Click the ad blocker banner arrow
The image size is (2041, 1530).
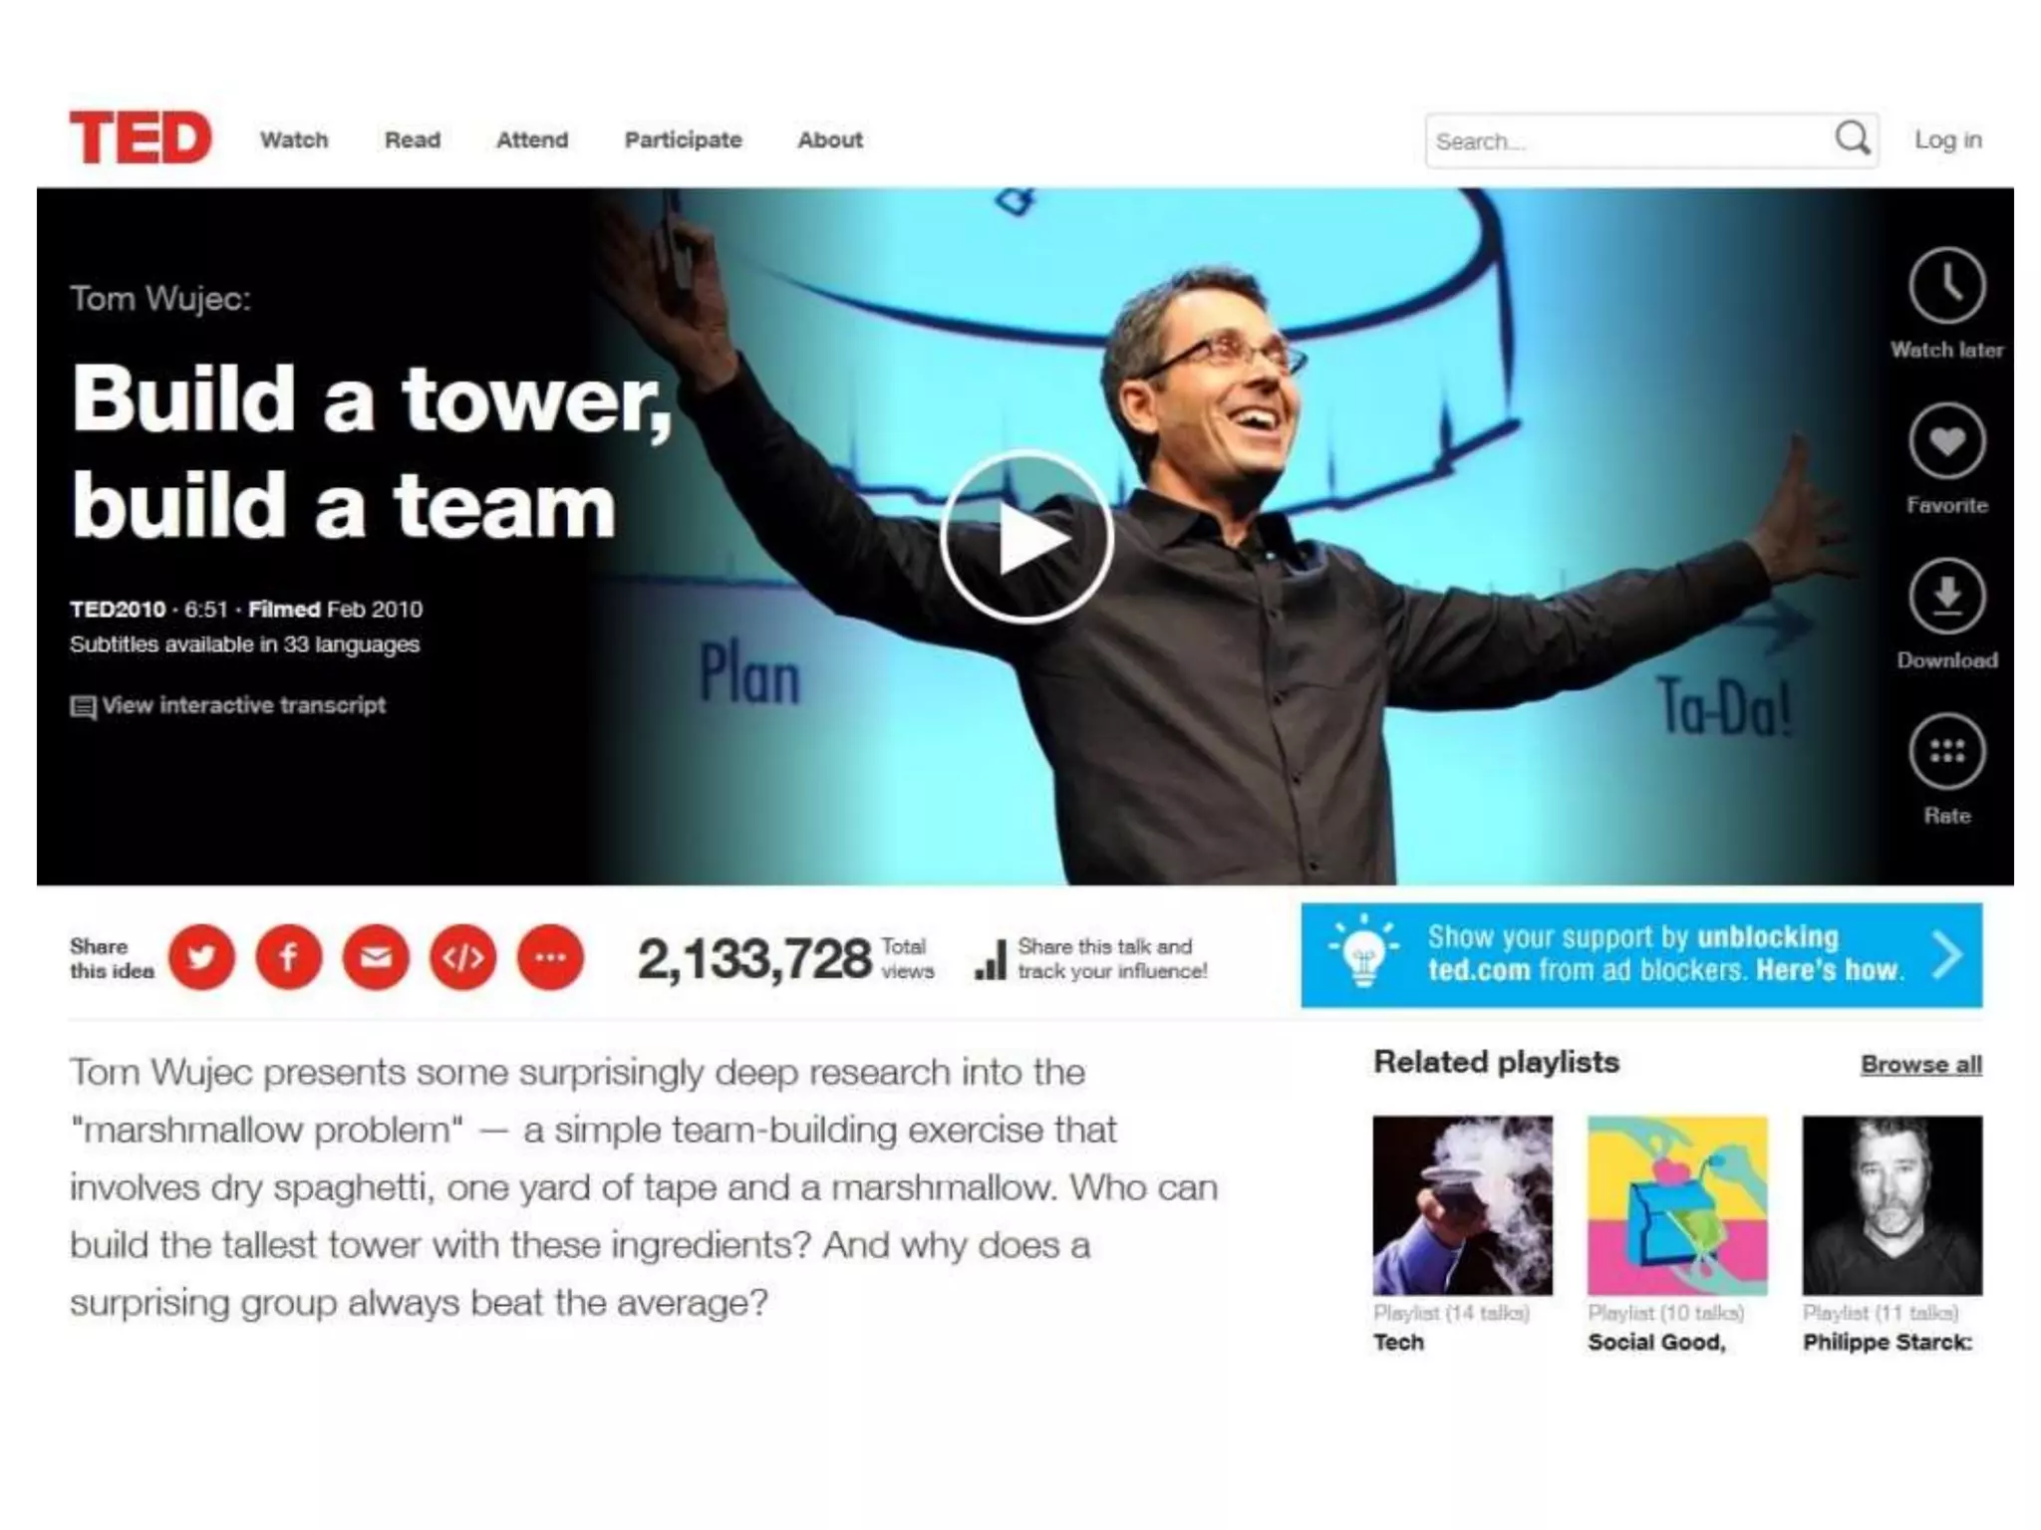[x=1945, y=955]
